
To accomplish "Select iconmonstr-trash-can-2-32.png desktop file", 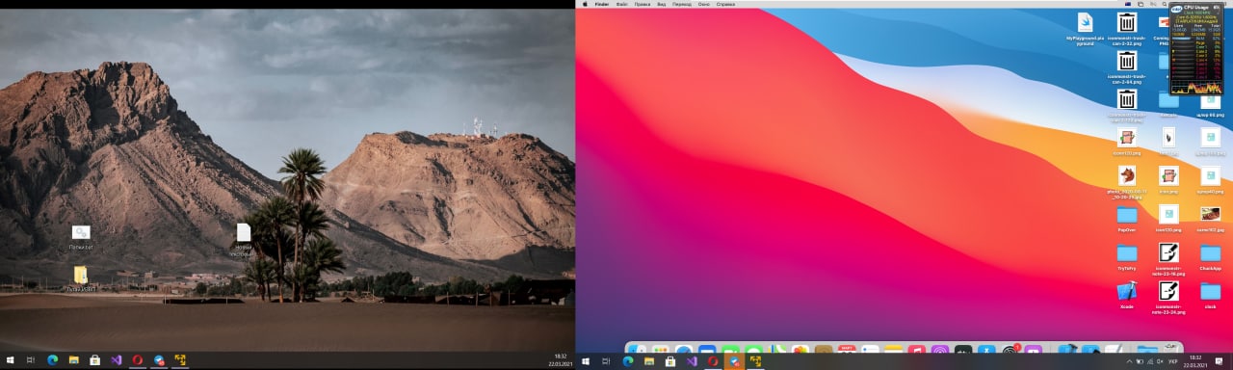I will click(x=1126, y=28).
